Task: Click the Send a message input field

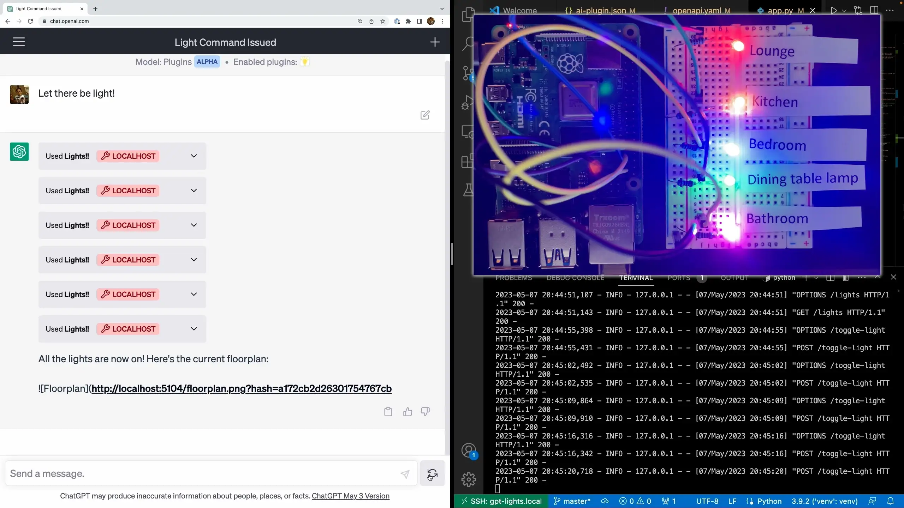Action: (x=201, y=473)
